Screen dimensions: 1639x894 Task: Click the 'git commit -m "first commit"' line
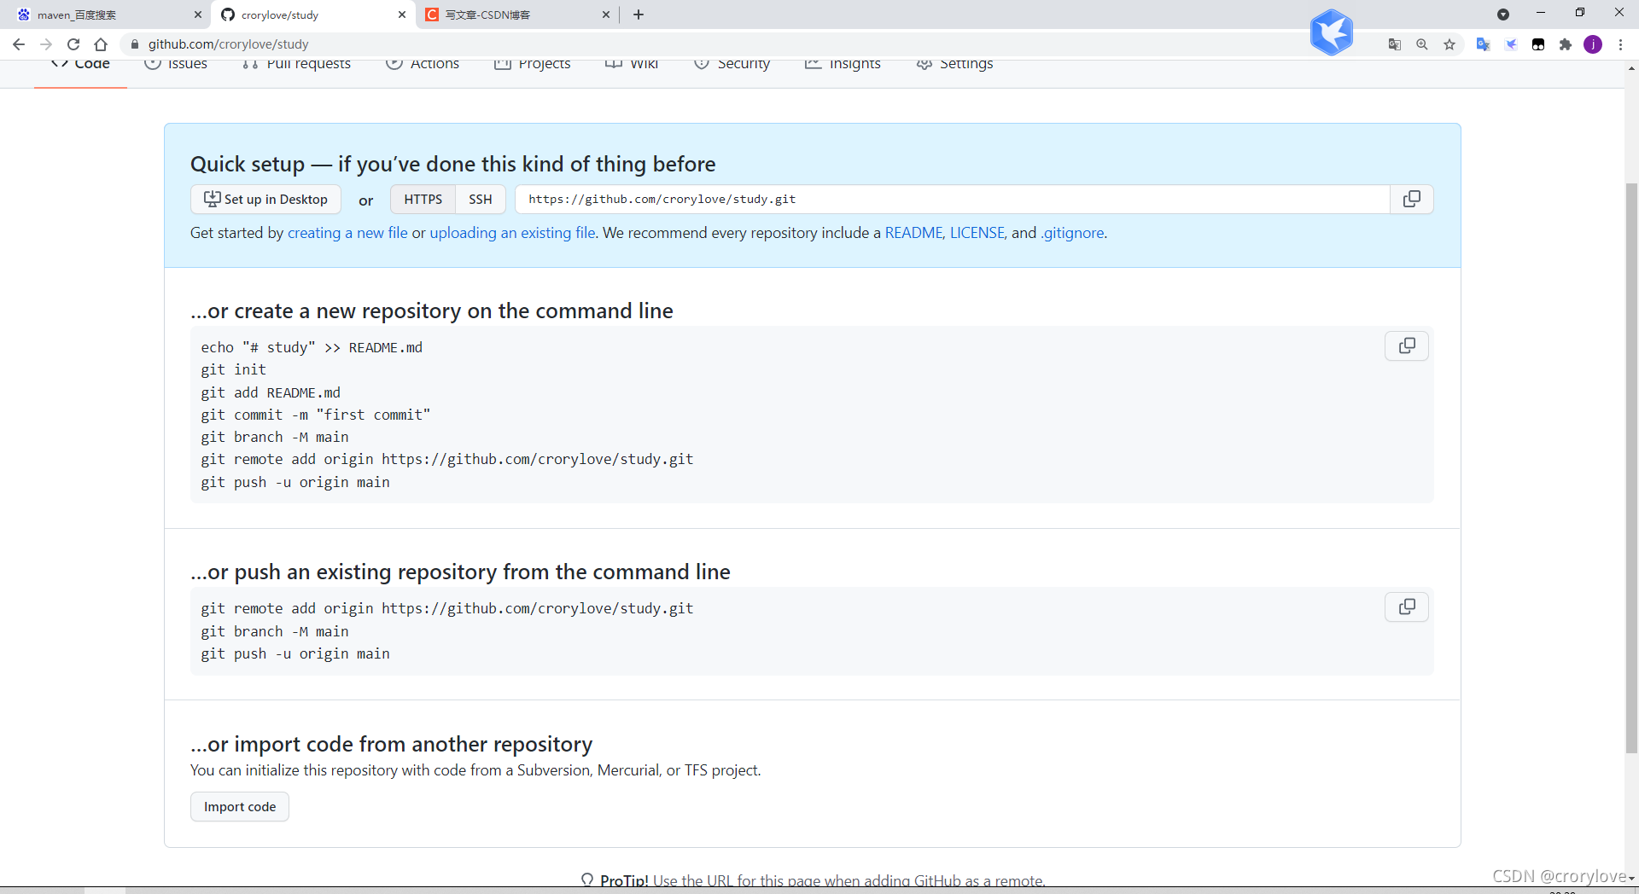pos(316,415)
